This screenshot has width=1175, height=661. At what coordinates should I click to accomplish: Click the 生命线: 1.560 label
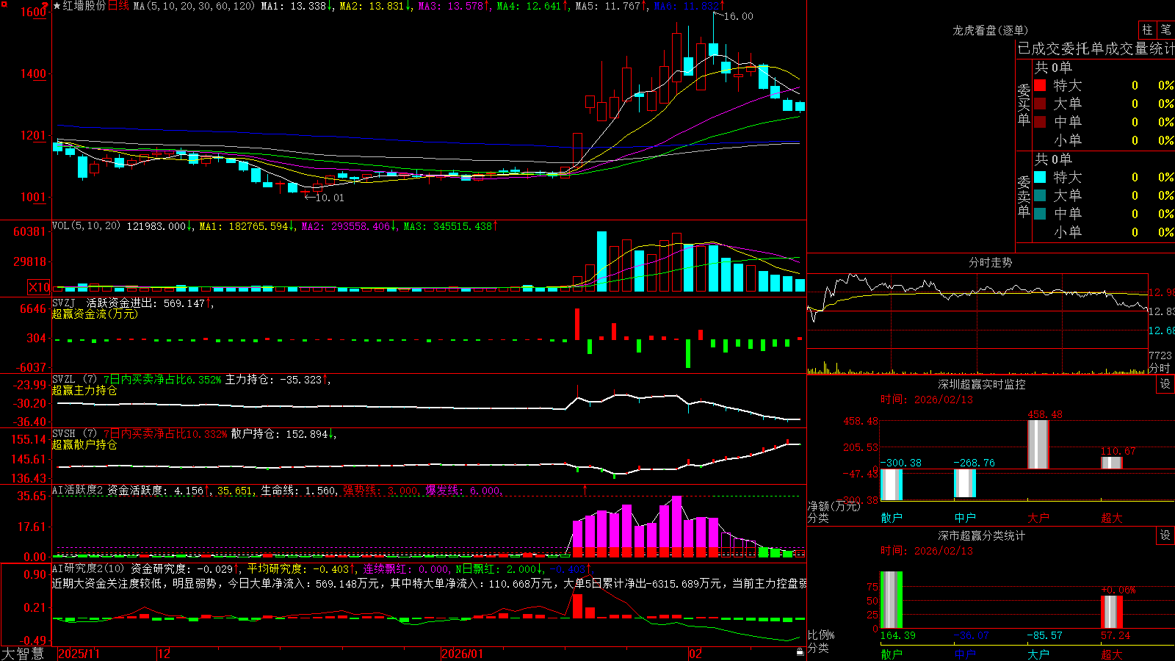[299, 491]
